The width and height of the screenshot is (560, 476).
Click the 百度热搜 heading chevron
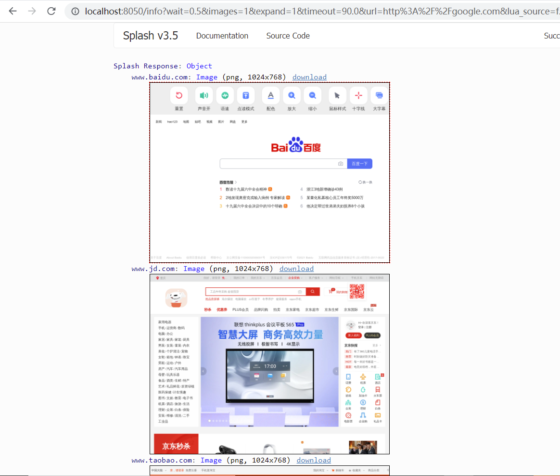(x=236, y=182)
